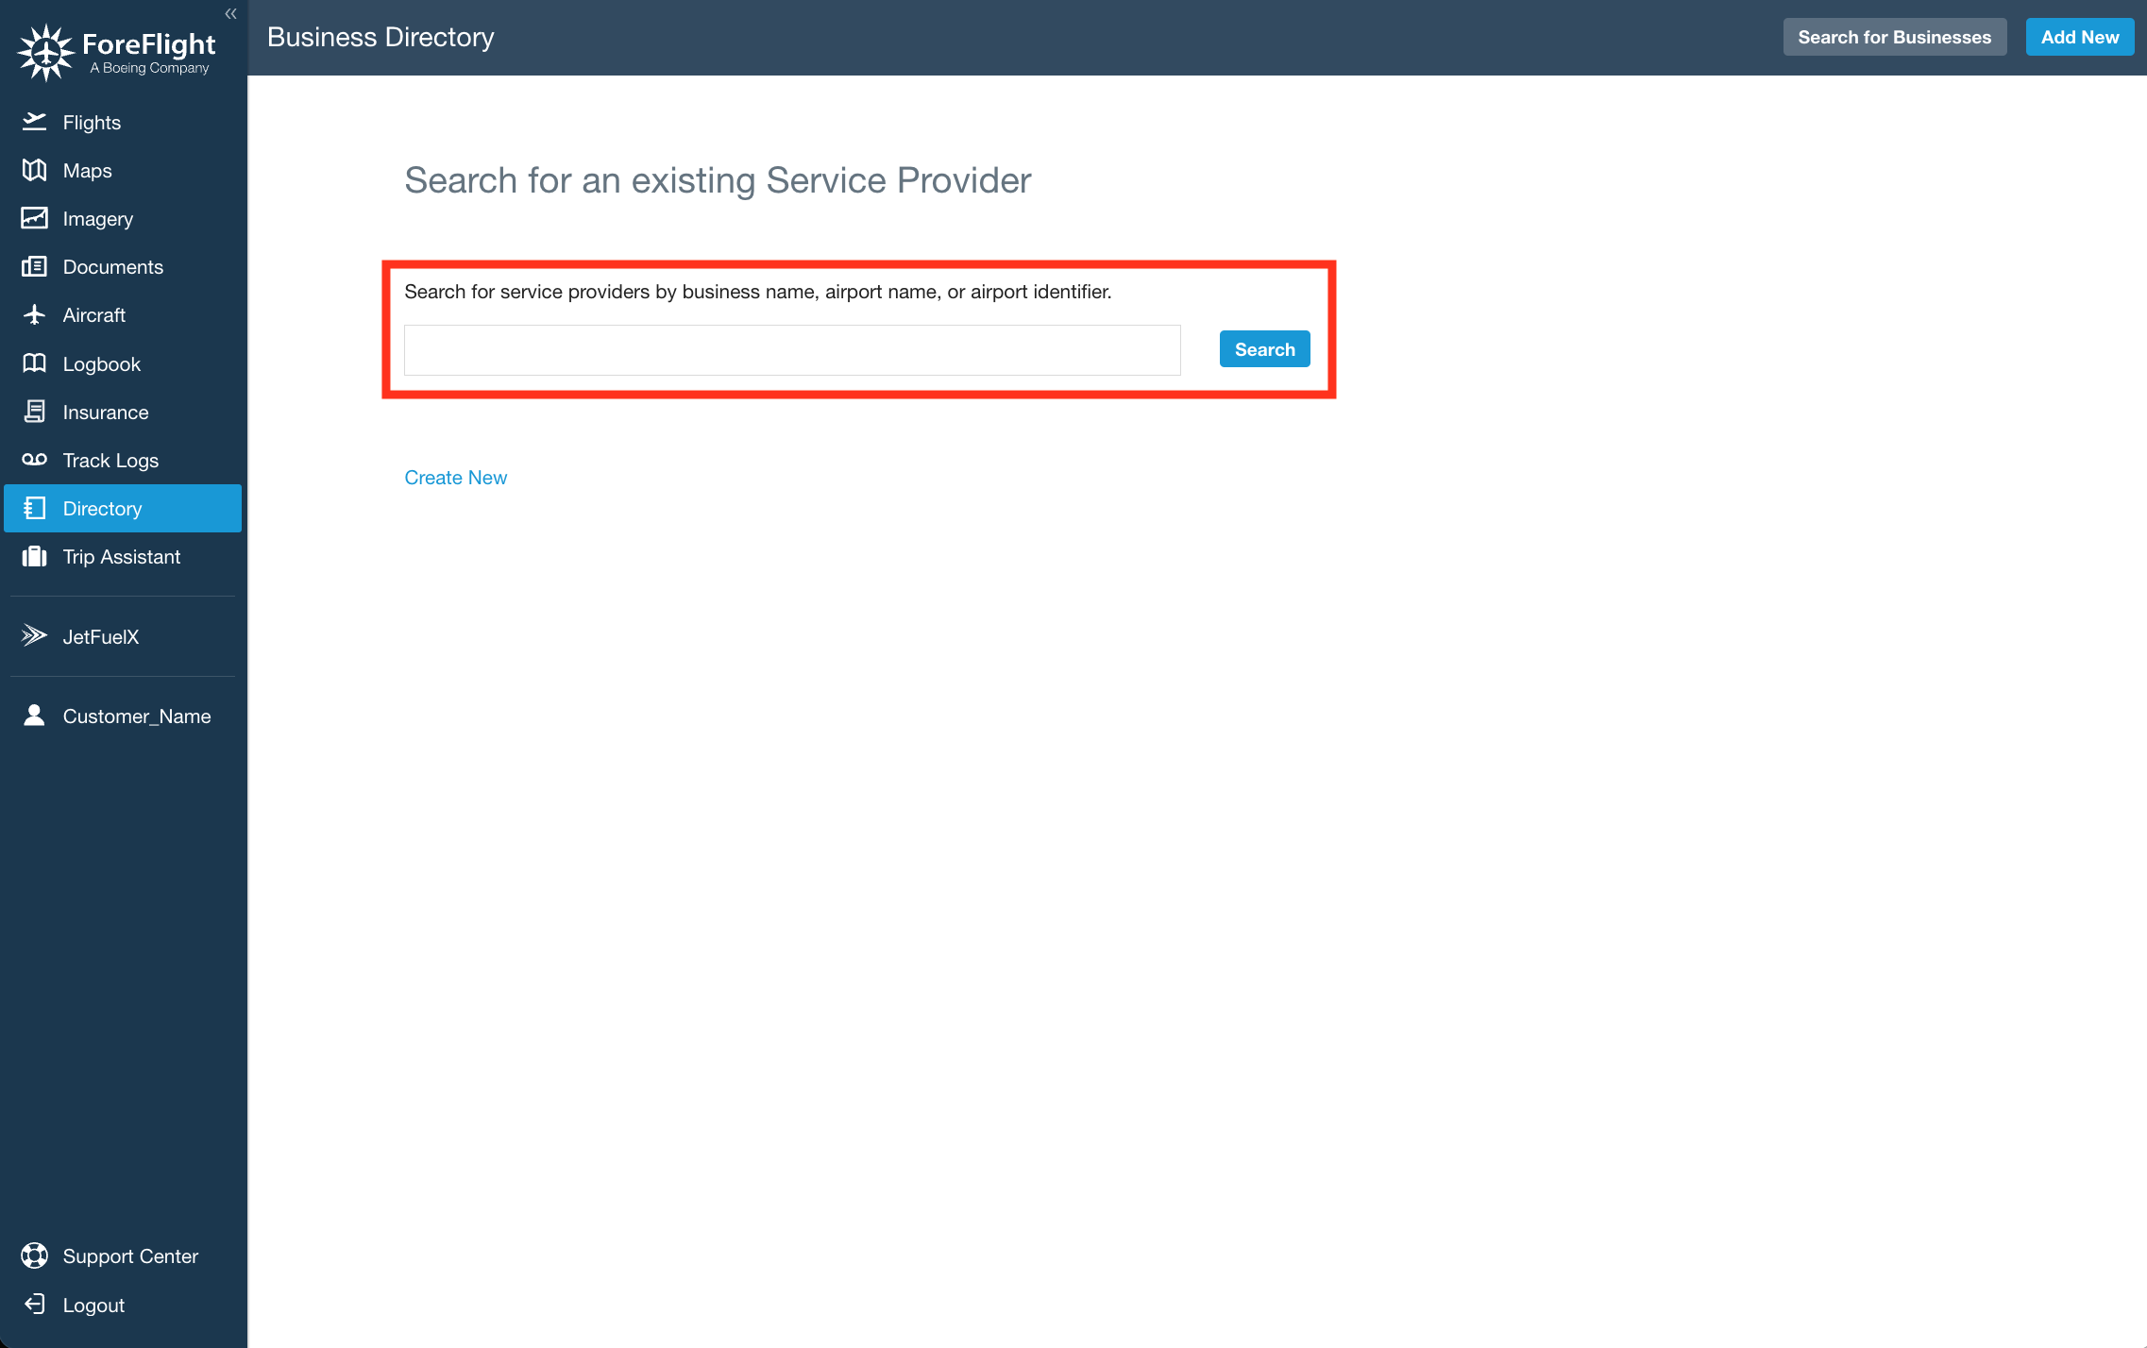Click the Track Logs tape icon
This screenshot has height=1348, width=2147.
pyautogui.click(x=34, y=460)
